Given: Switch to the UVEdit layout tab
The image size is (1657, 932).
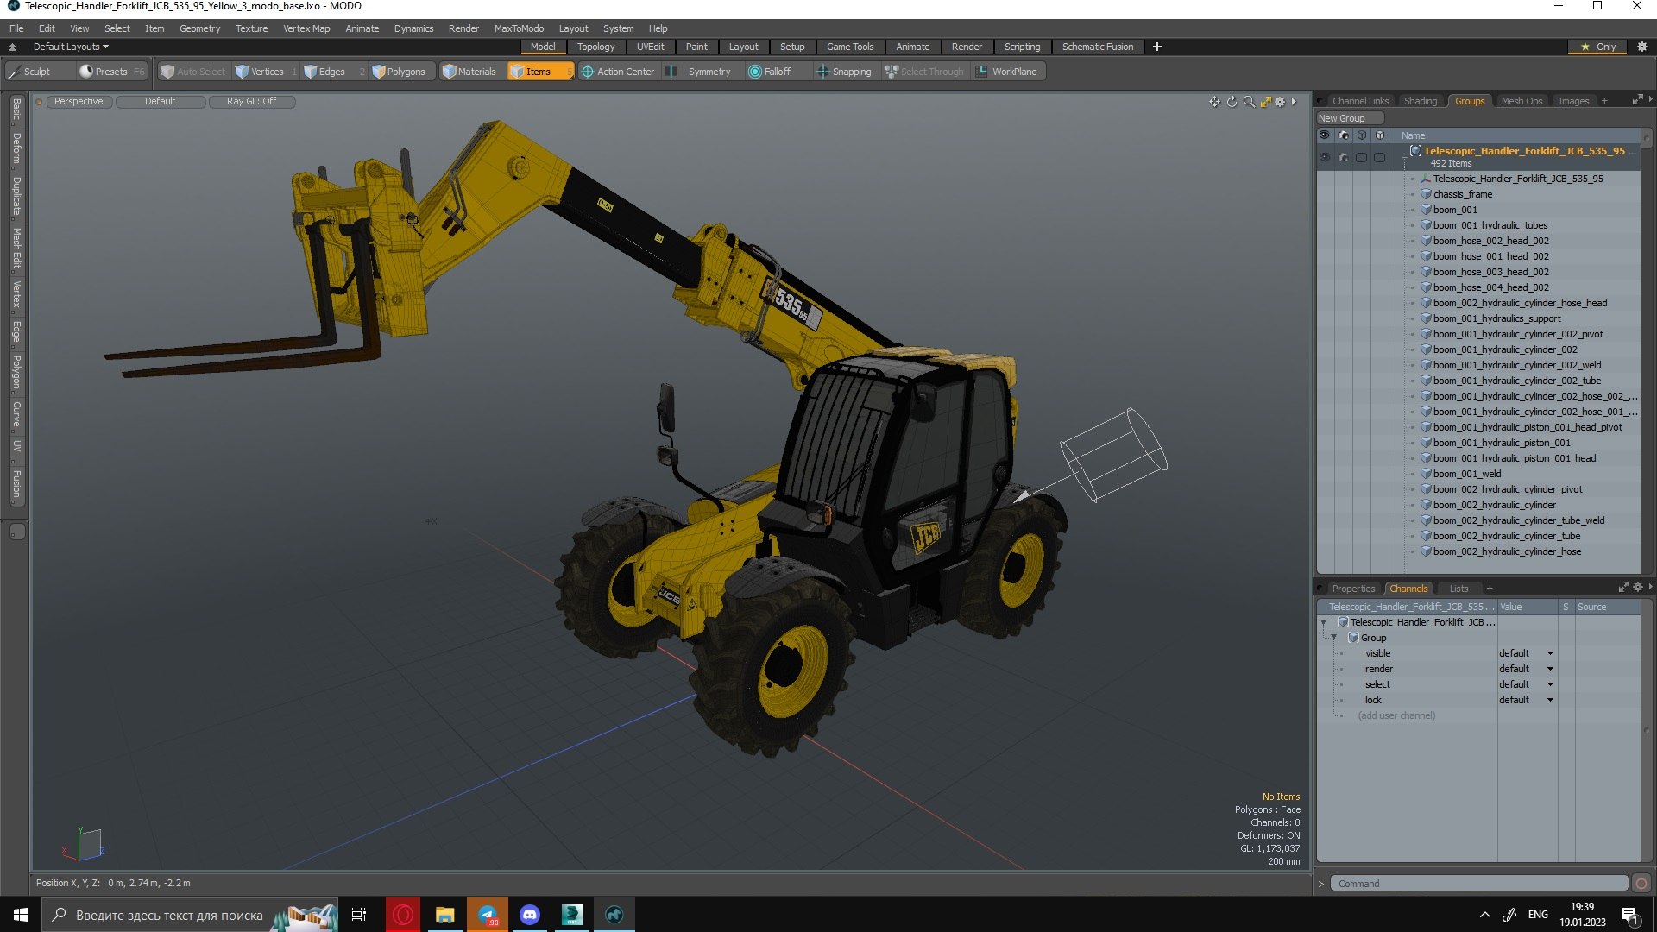Looking at the screenshot, I should pos(650,47).
